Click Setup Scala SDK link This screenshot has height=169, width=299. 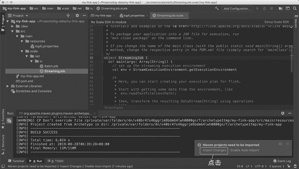click(x=277, y=22)
